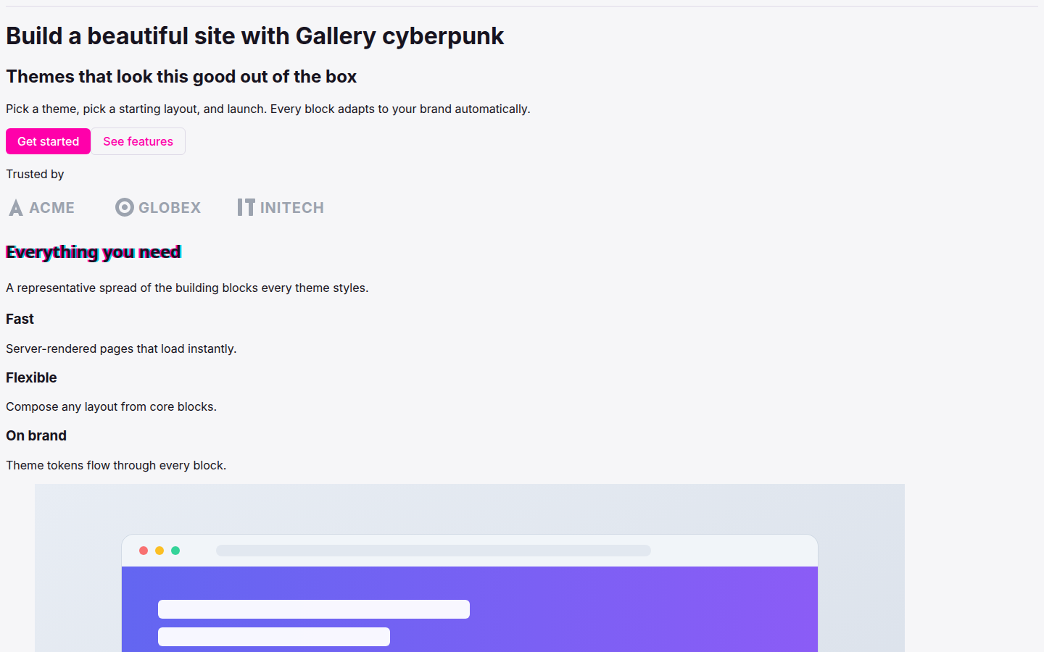
Task: Select the Flexible feature heading
Action: pyautogui.click(x=31, y=377)
